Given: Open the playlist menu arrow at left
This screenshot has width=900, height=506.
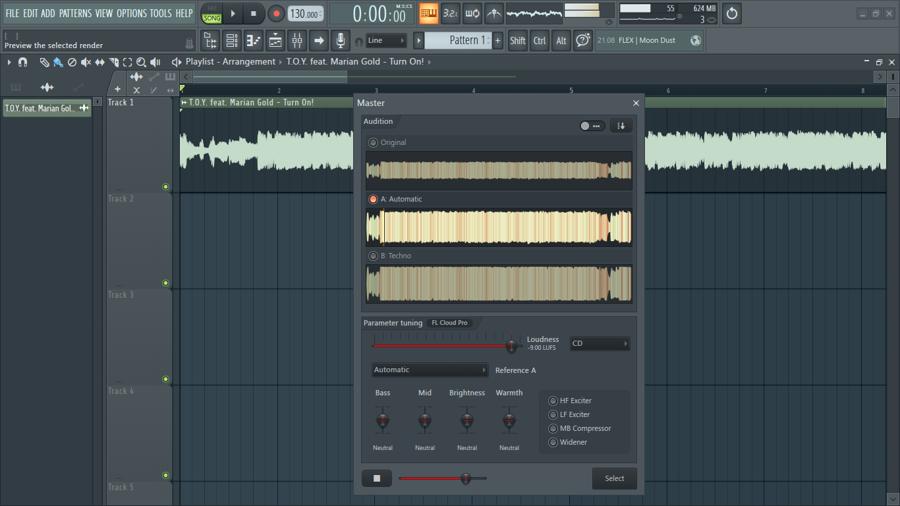Looking at the screenshot, I should coord(9,62).
